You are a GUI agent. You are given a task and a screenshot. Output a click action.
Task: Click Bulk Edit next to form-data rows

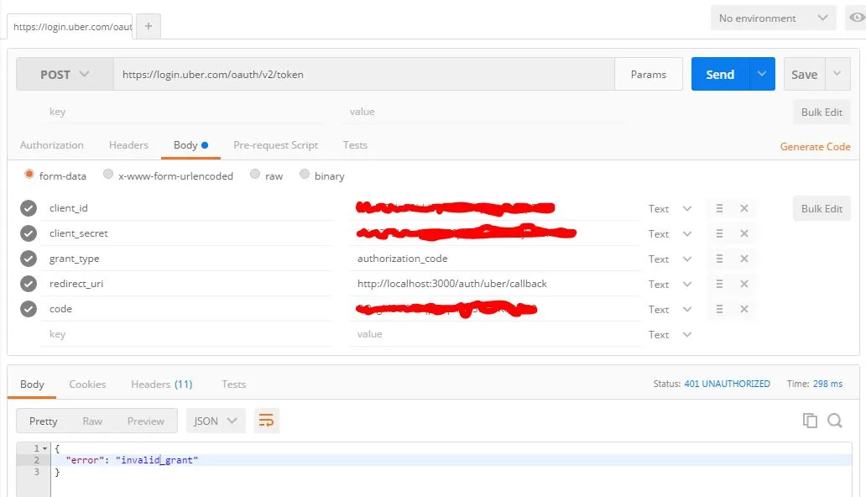pyautogui.click(x=822, y=208)
